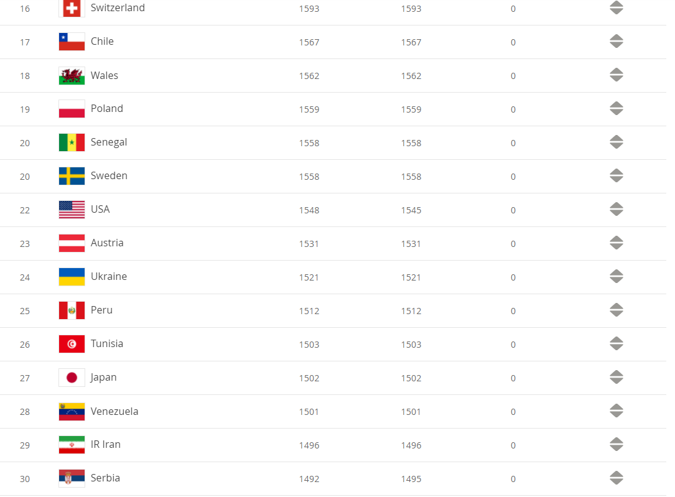
Task: Click the Switzerland flag icon
Action: click(x=71, y=9)
